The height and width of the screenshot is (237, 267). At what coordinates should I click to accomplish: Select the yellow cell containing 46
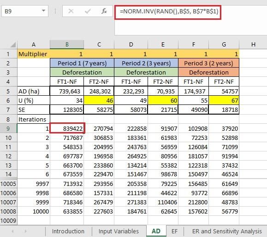tap(99, 100)
